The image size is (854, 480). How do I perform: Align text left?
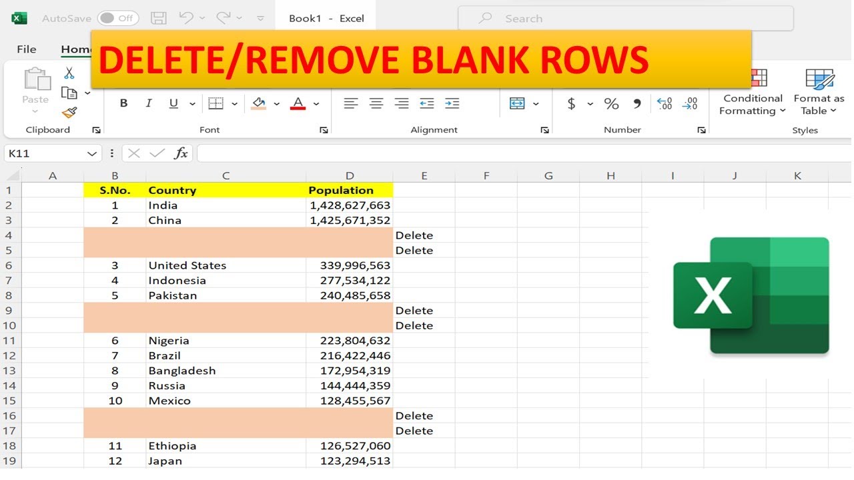[351, 103]
